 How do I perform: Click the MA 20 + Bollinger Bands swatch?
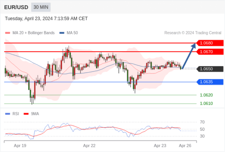pos(8,33)
